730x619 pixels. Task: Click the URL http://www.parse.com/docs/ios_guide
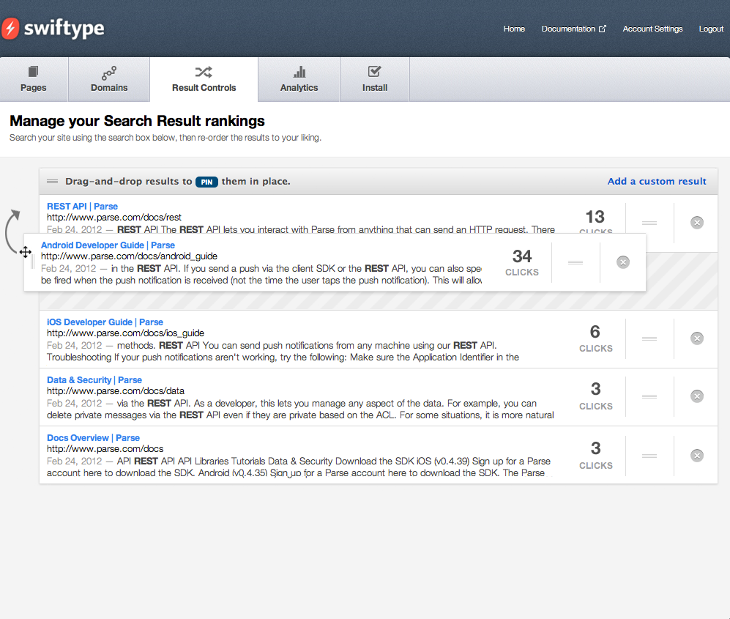(x=125, y=333)
